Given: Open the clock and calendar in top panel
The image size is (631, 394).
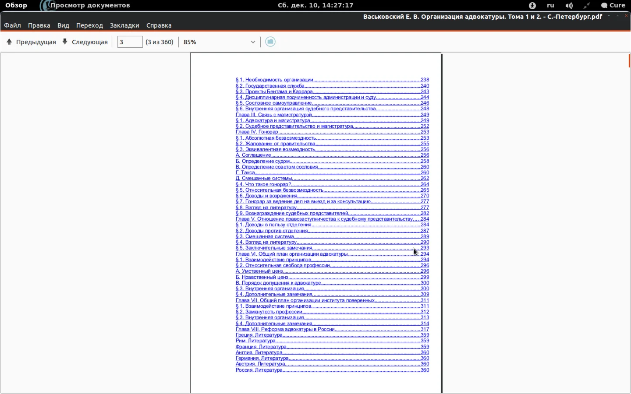Looking at the screenshot, I should (315, 5).
